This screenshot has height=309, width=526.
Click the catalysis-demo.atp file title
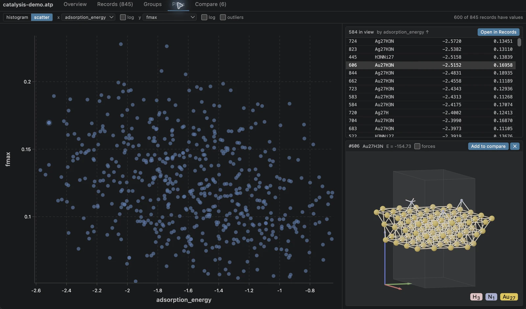click(x=28, y=5)
